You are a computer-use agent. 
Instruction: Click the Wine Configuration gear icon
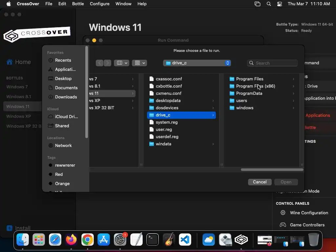coord(283,213)
